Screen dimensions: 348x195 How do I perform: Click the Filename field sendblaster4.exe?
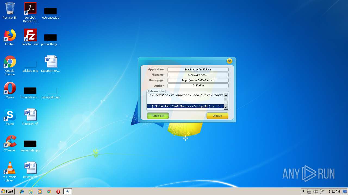click(198, 75)
